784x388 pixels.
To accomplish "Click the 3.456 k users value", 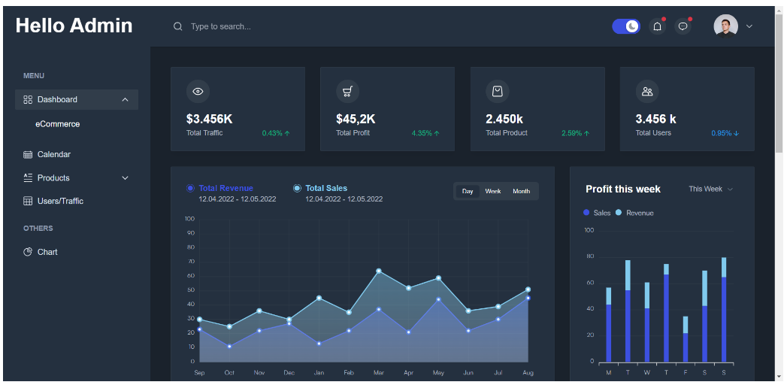I will click(655, 119).
